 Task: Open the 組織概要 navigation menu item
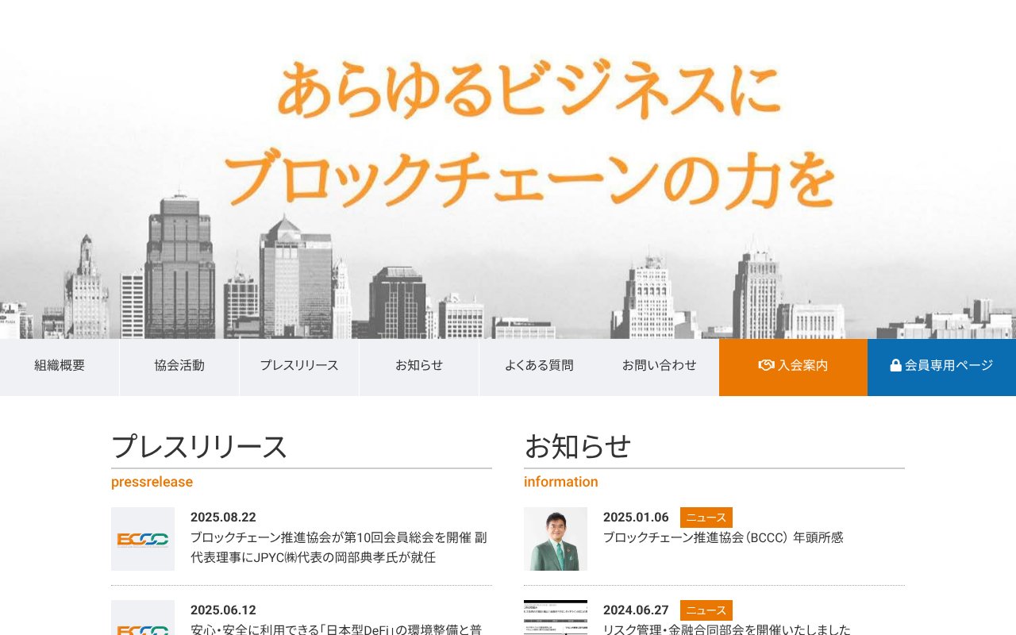pyautogui.click(x=60, y=366)
